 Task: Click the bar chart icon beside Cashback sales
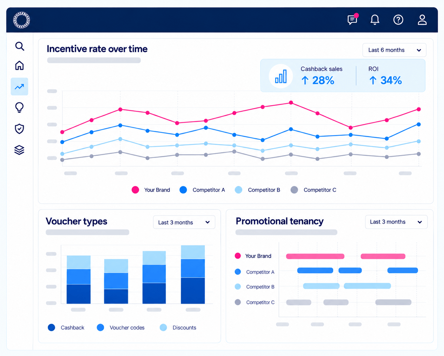(x=281, y=76)
